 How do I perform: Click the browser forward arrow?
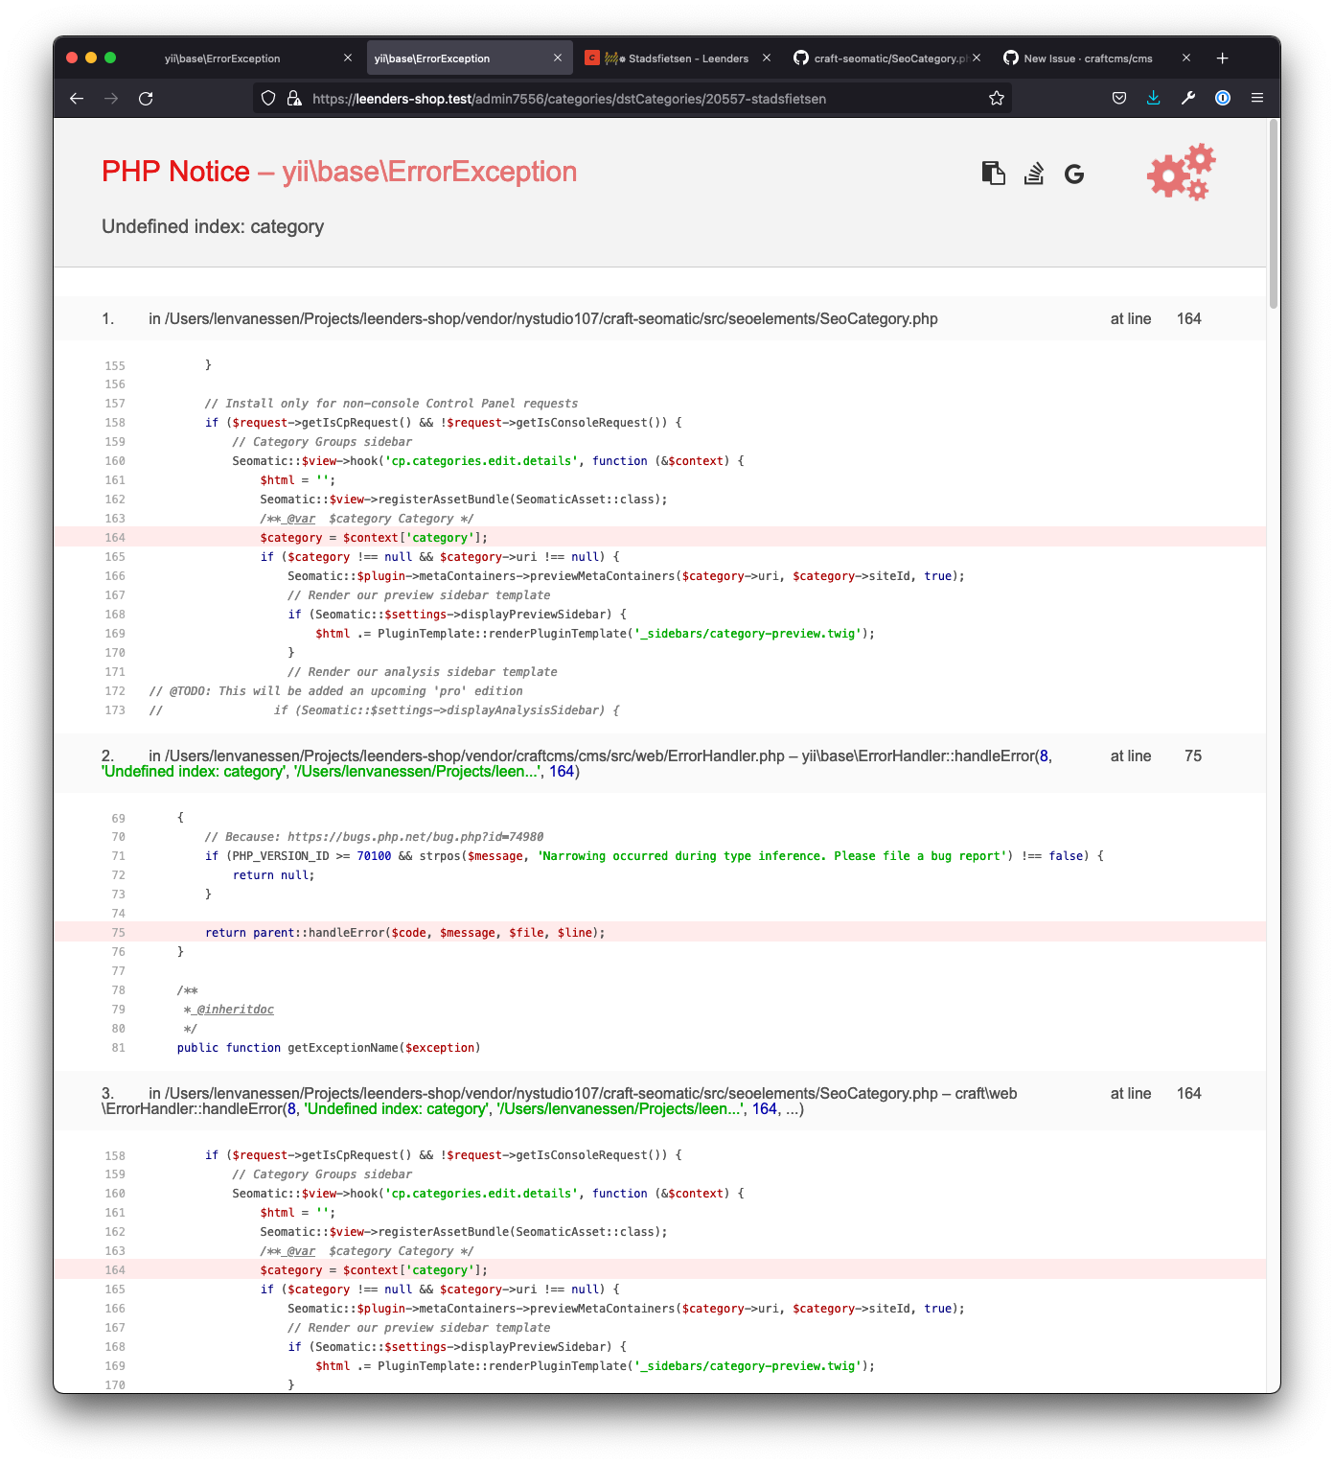111,98
